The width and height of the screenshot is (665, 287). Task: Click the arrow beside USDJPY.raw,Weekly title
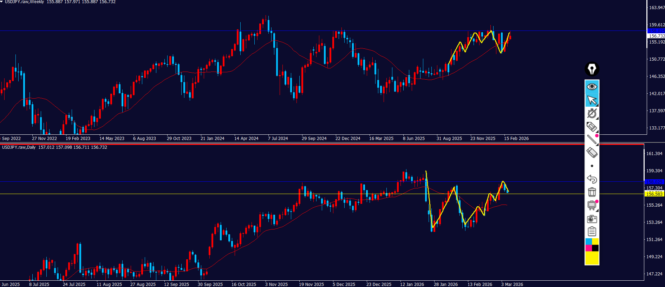pyautogui.click(x=2, y=2)
